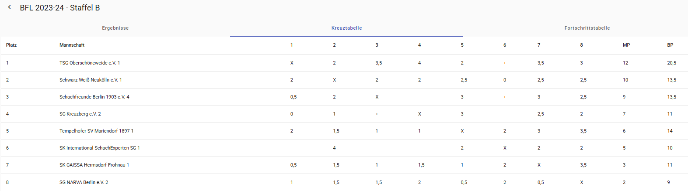Click SK CAISSA Hermsdorf-Frohnau 1
This screenshot has height=191, width=688.
coord(94,165)
